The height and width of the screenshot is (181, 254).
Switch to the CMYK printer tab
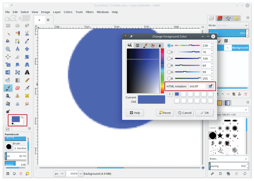click(x=137, y=45)
